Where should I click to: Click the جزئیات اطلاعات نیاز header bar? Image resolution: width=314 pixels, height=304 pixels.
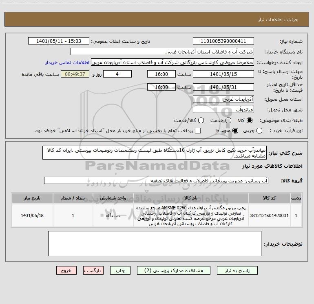(x=157, y=19)
